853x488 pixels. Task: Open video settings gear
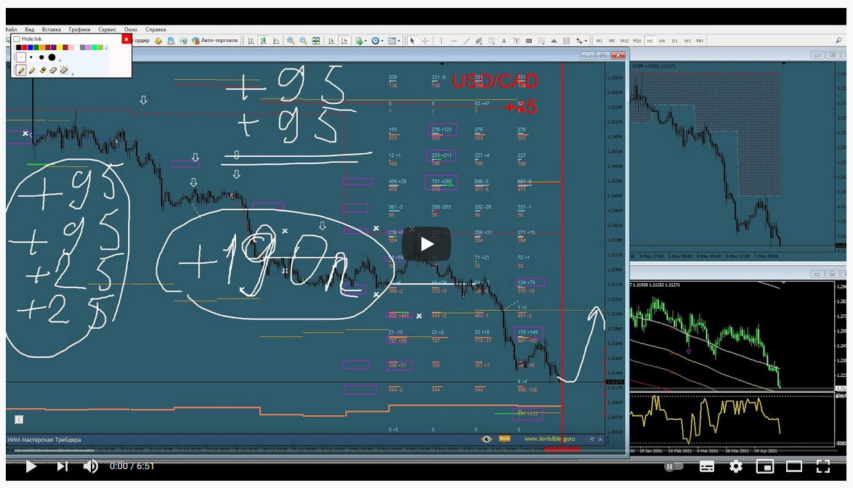tap(735, 466)
